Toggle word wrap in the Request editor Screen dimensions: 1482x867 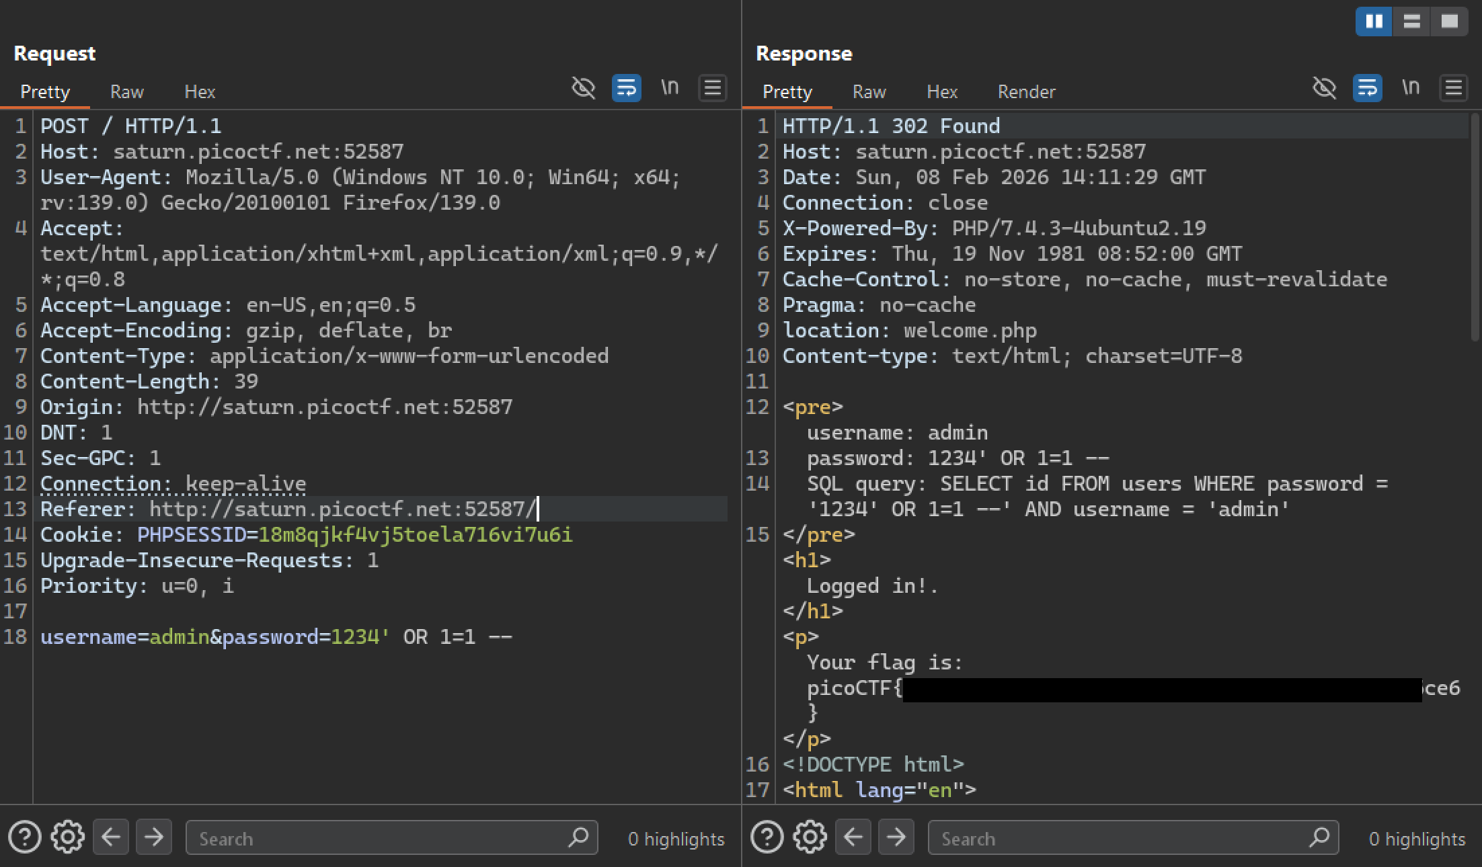[626, 87]
